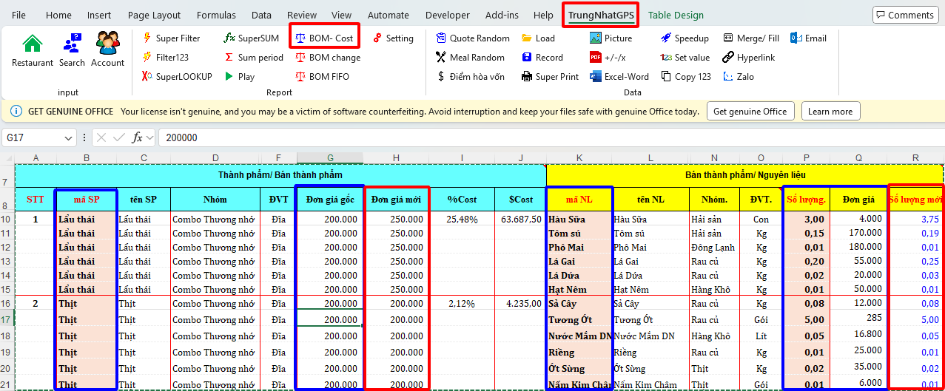Open the Restaurant home icon
The width and height of the screenshot is (945, 391).
click(32, 44)
